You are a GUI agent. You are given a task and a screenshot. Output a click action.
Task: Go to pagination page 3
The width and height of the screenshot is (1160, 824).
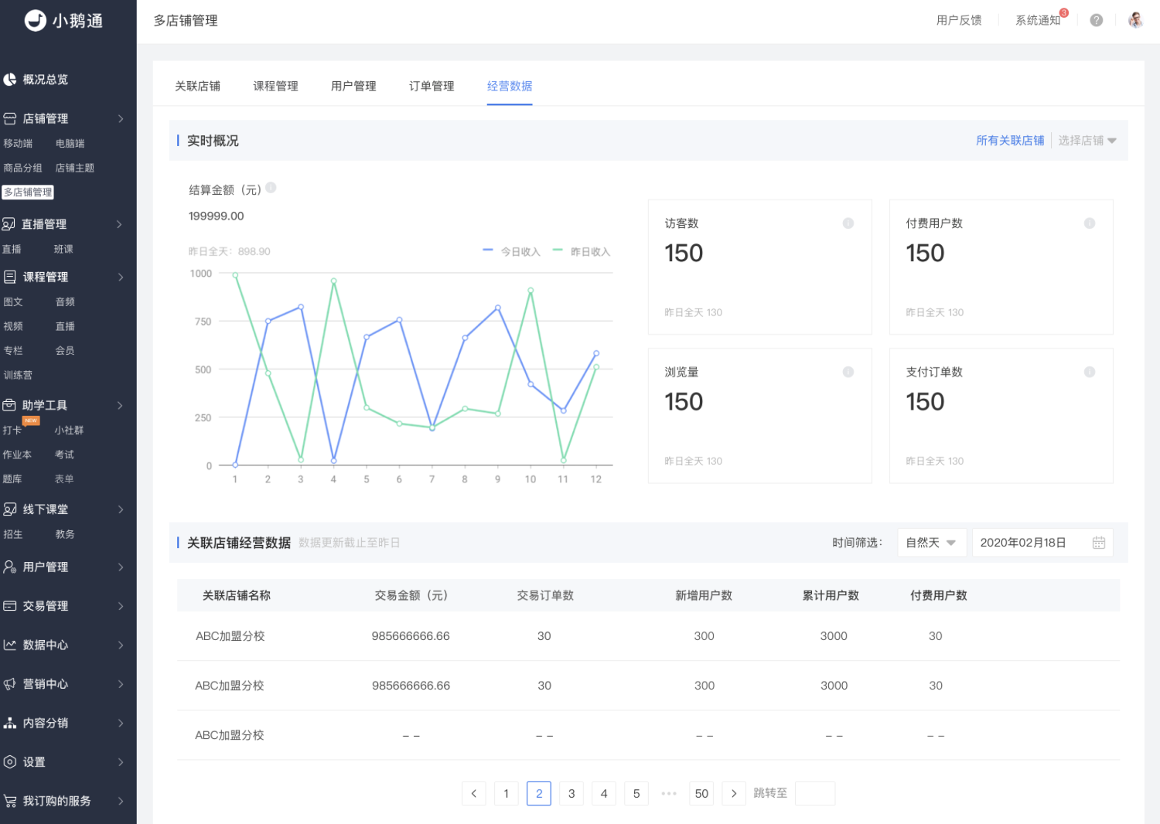[x=571, y=794]
